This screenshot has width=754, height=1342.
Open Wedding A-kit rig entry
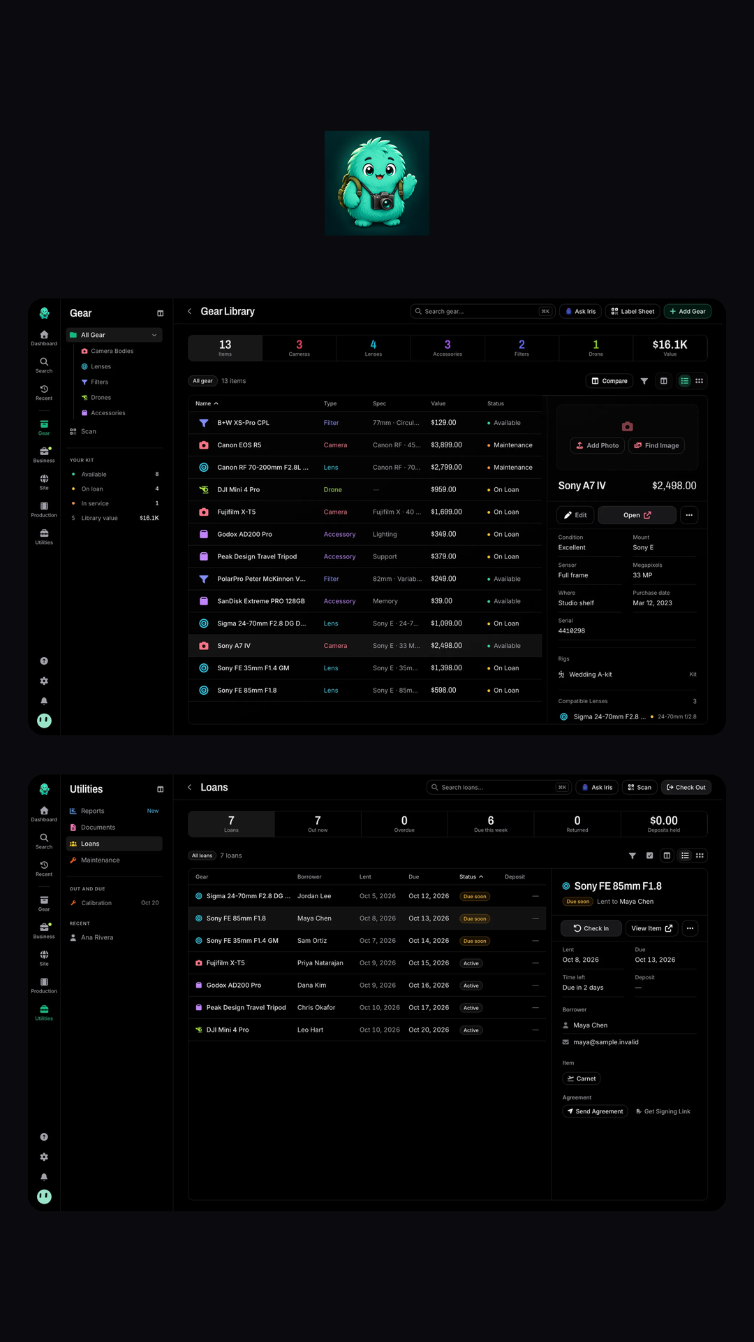tap(628, 674)
